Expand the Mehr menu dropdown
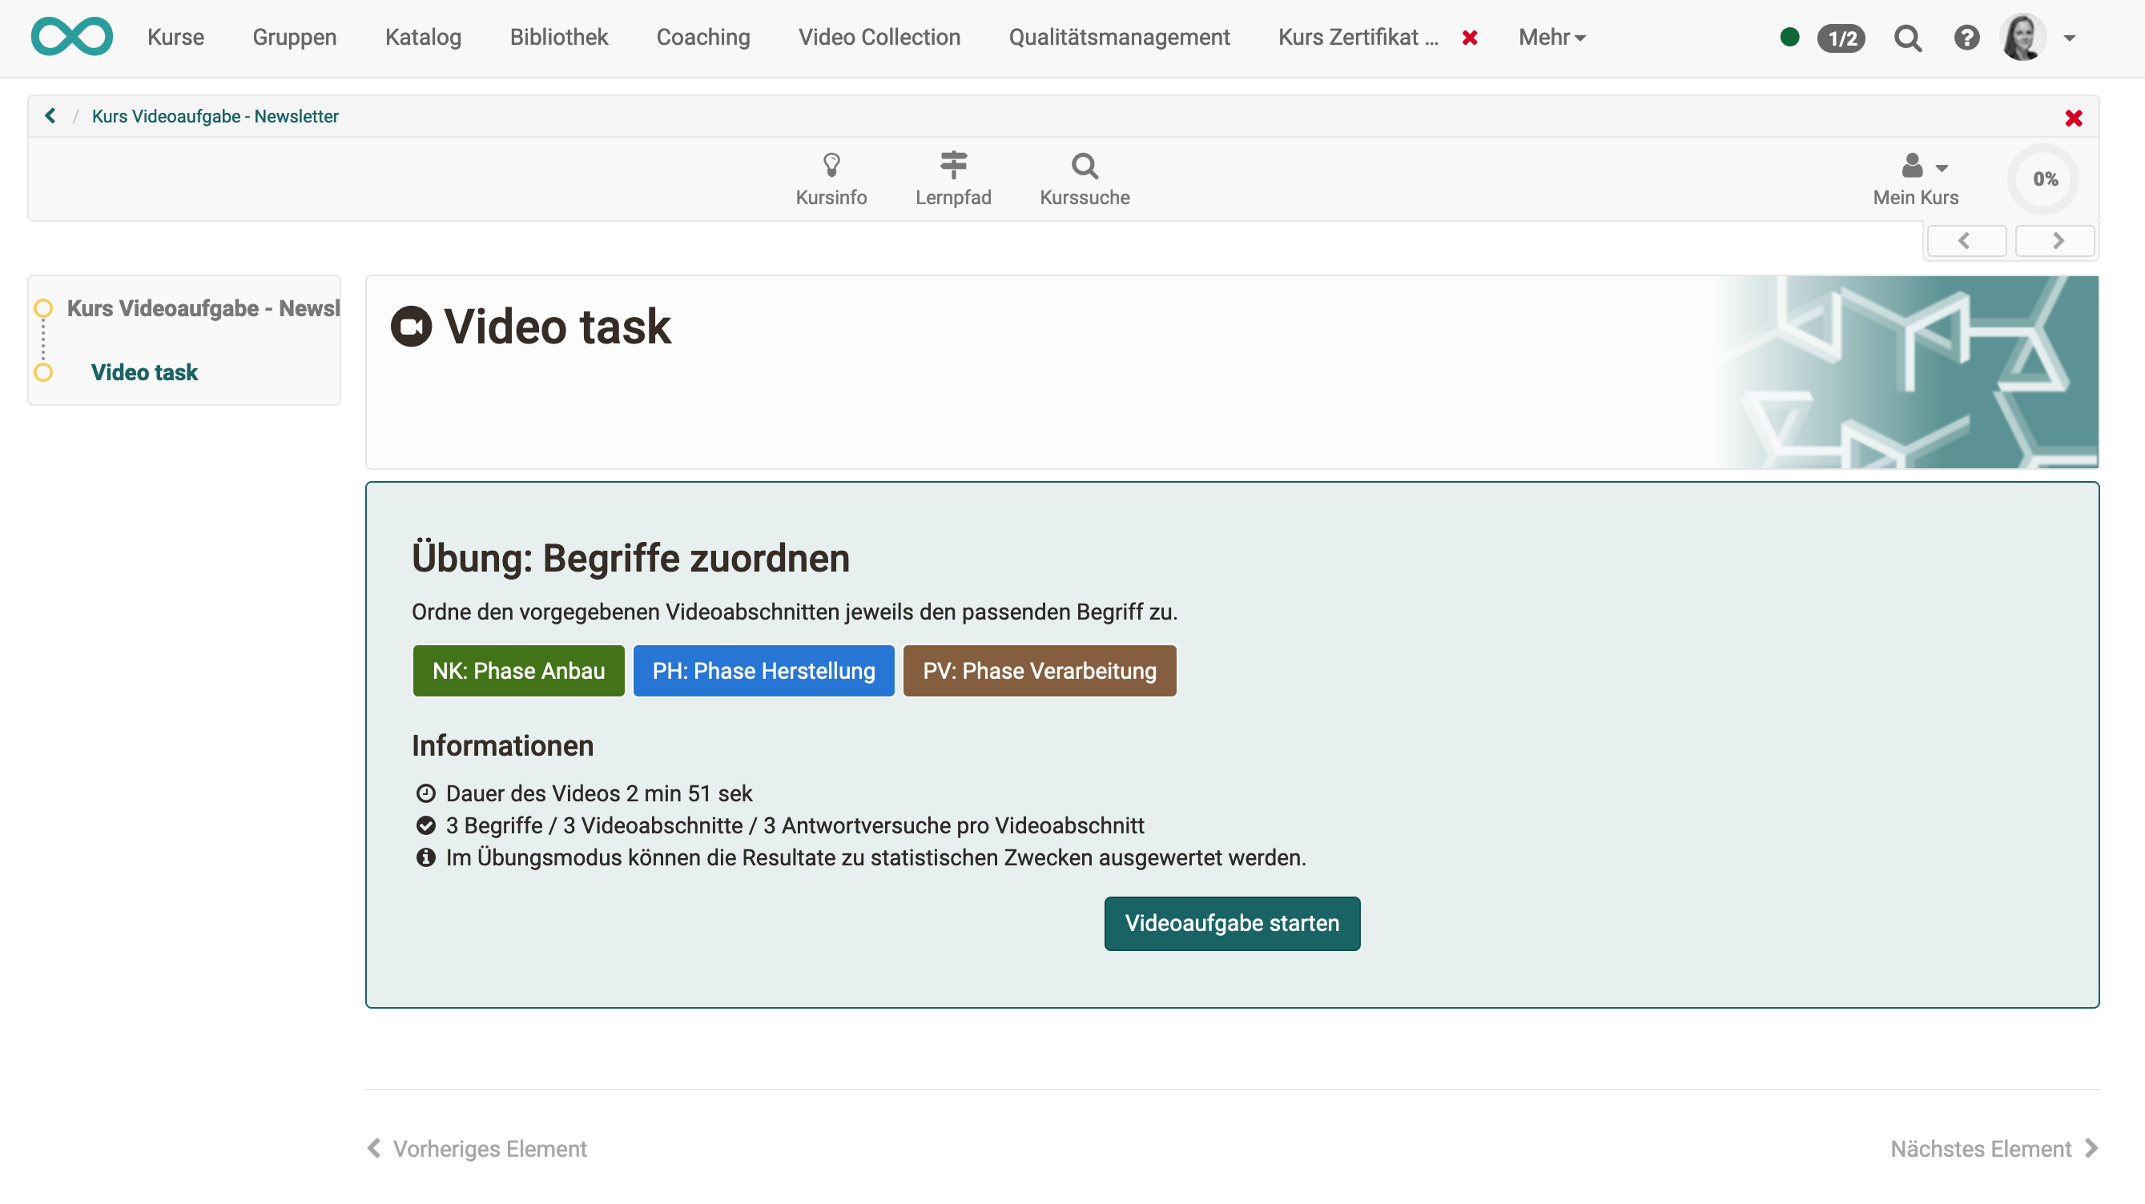The width and height of the screenshot is (2145, 1204). [1551, 38]
